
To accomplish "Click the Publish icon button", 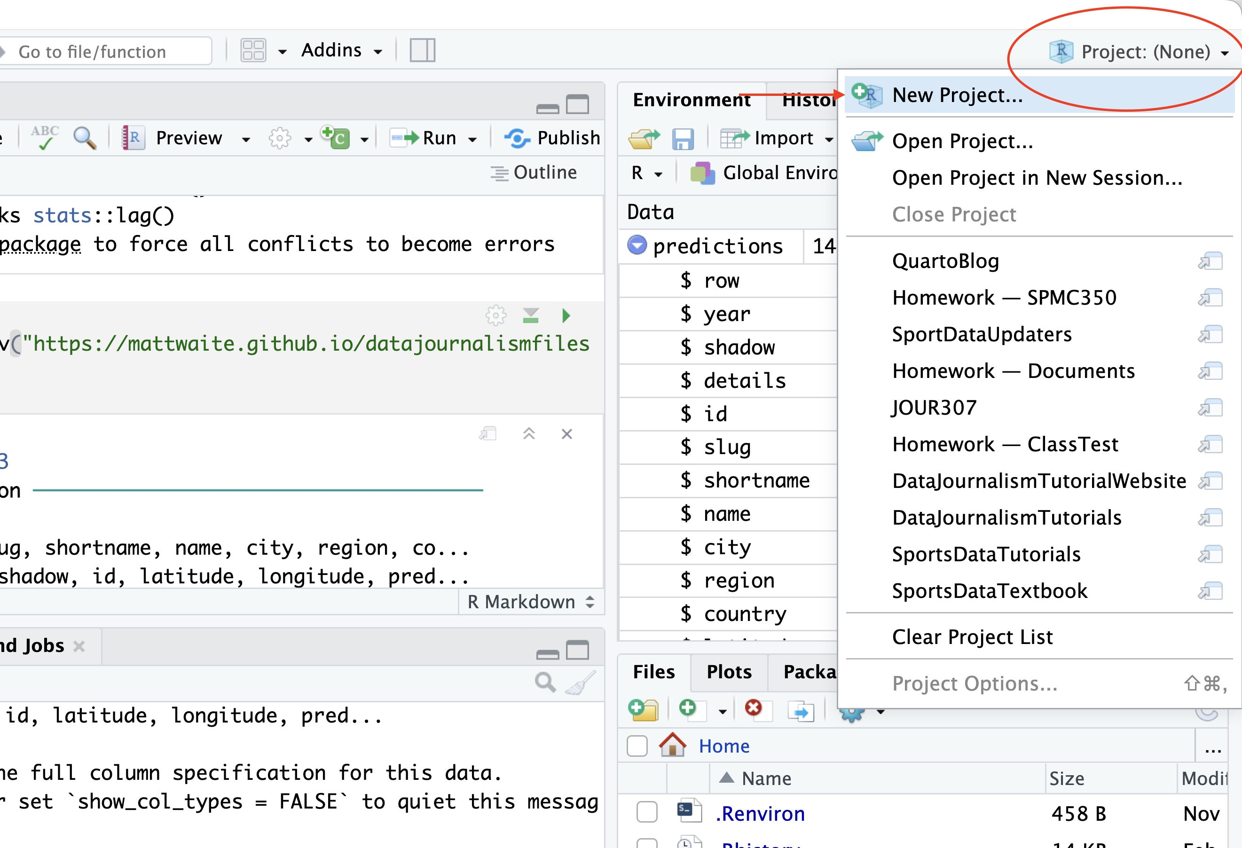I will pyautogui.click(x=552, y=138).
